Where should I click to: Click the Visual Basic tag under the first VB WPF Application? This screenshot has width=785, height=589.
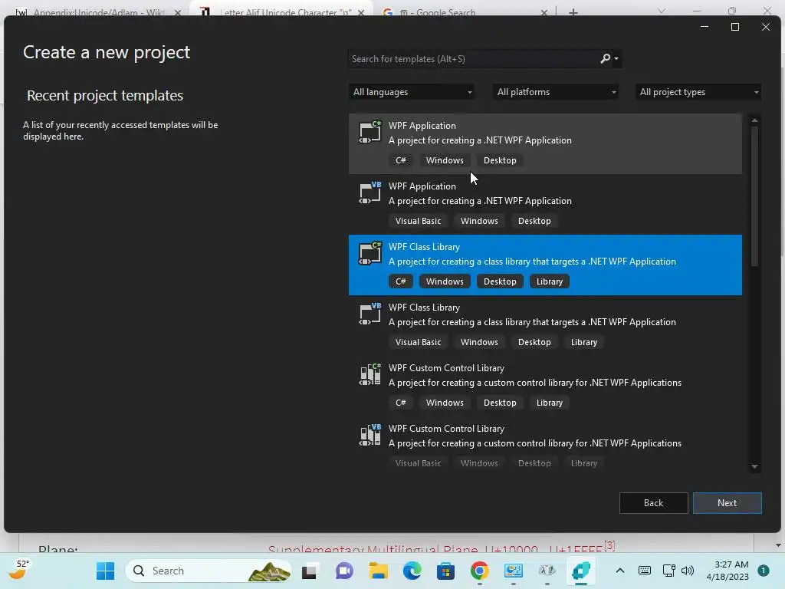[x=418, y=221]
